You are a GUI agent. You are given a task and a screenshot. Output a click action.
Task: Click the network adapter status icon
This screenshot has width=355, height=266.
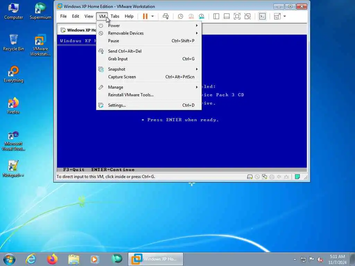[x=265, y=177]
